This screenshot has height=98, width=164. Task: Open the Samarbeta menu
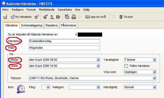[65, 10]
